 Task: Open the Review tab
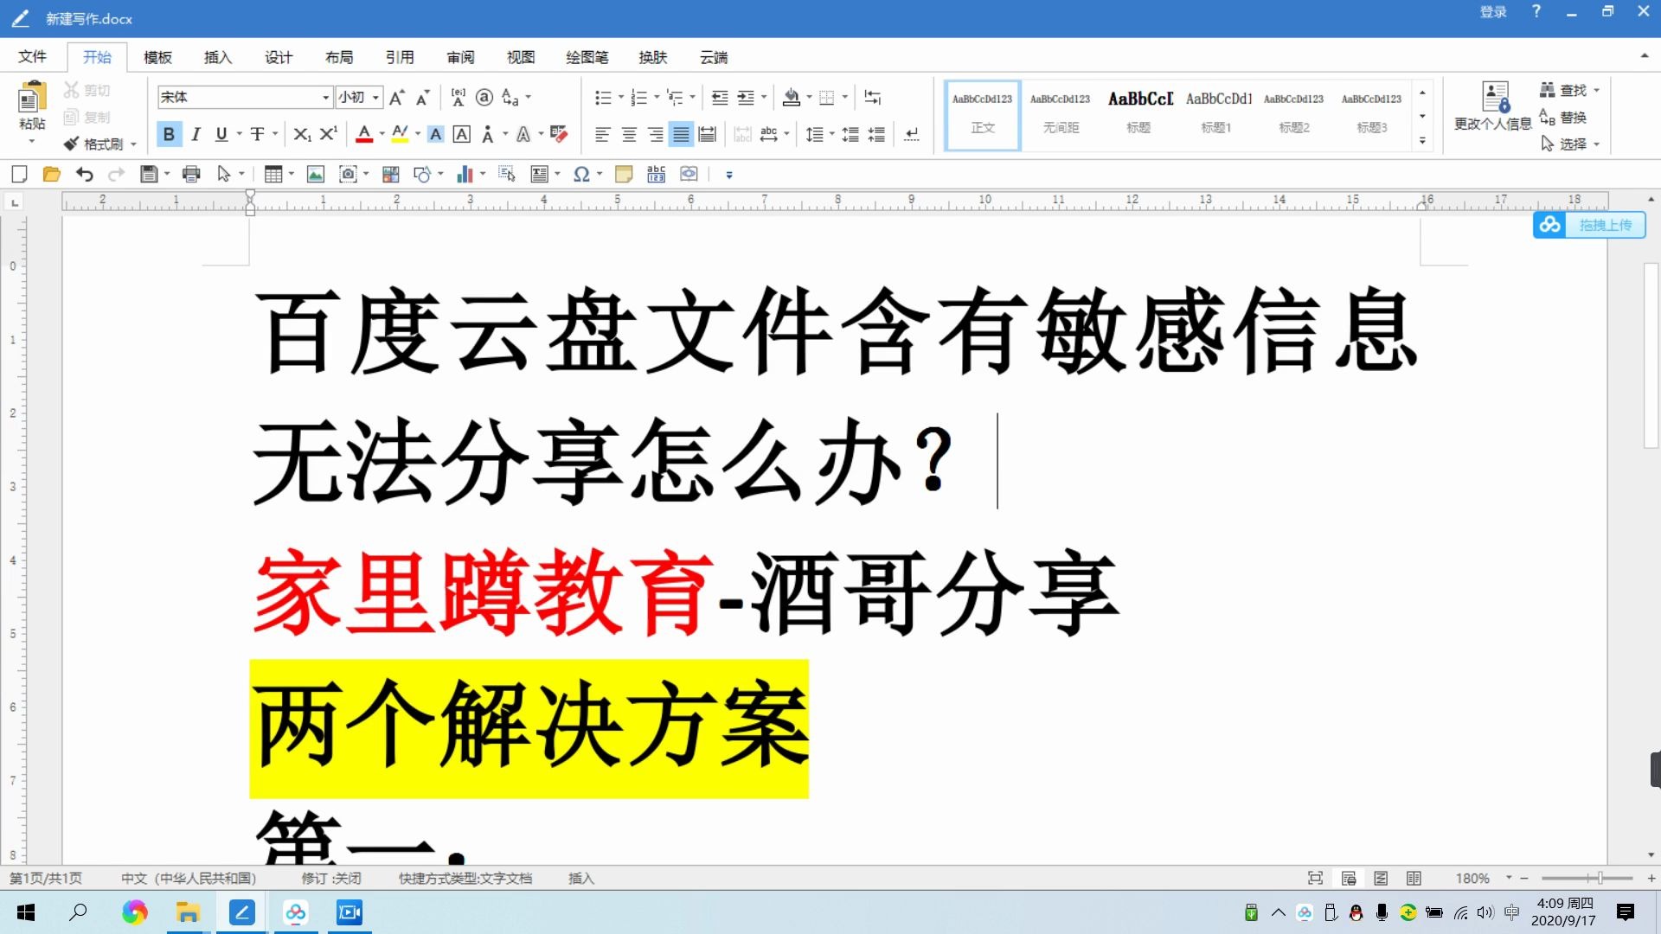click(460, 57)
